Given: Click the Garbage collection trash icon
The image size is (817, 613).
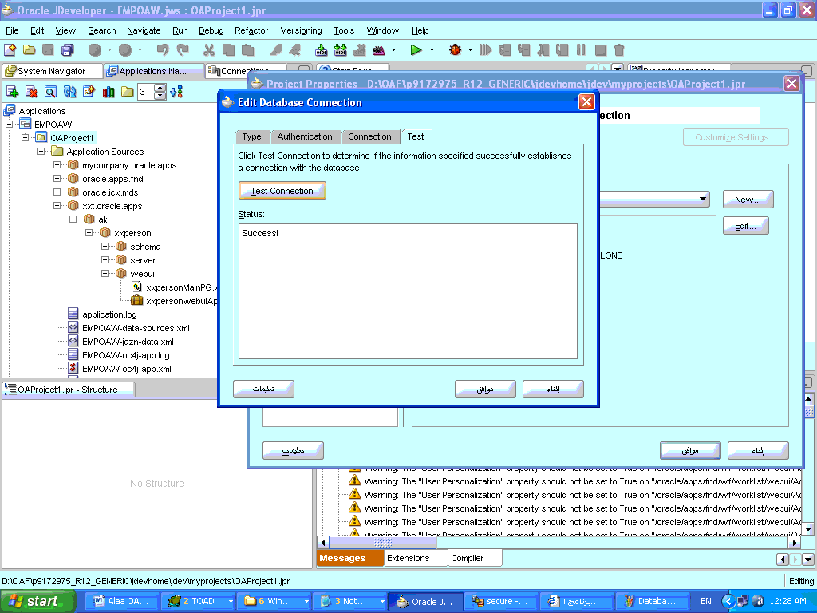Looking at the screenshot, I should pyautogui.click(x=619, y=50).
